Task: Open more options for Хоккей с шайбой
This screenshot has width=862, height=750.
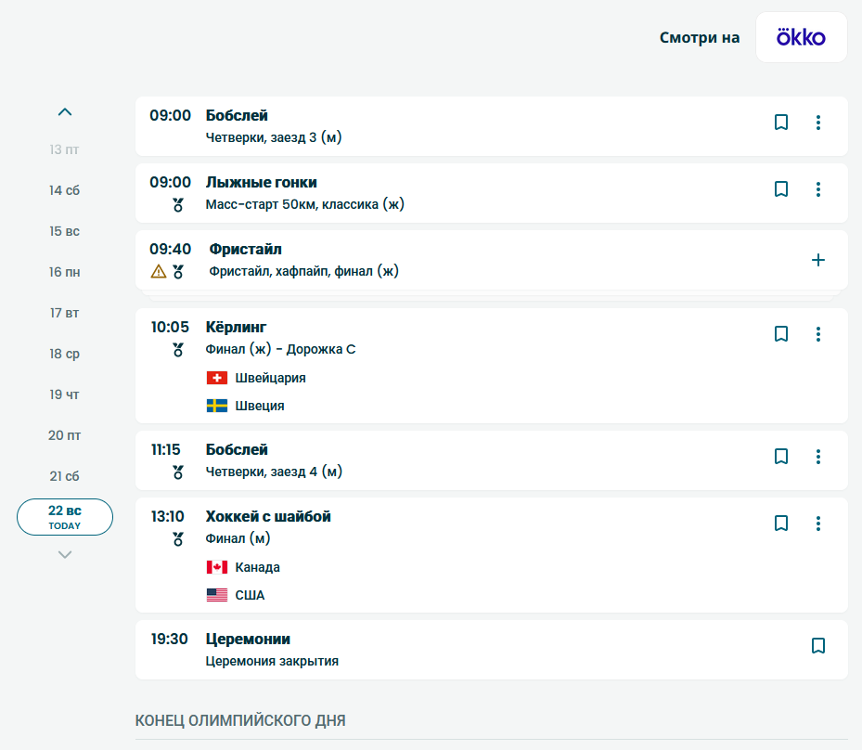Action: 817,524
